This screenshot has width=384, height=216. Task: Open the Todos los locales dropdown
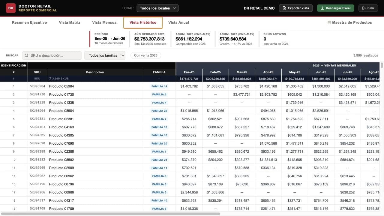[157, 8]
